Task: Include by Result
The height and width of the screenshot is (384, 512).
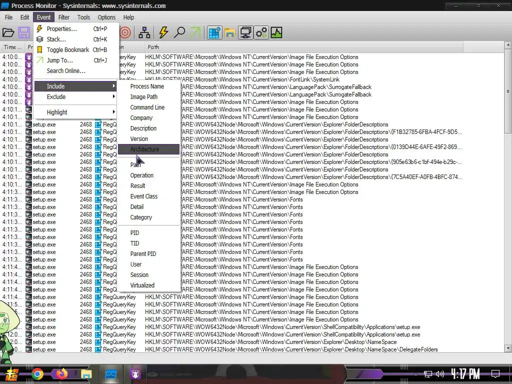Action: [148, 185]
